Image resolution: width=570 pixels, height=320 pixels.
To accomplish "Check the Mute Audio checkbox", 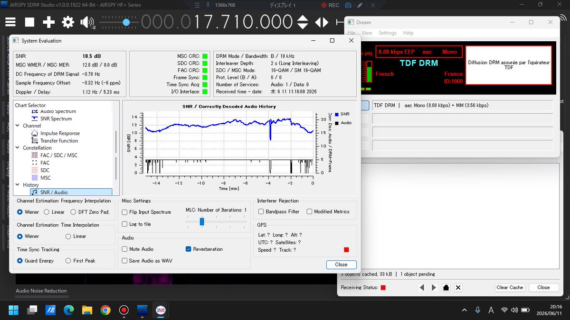I will [138, 249].
